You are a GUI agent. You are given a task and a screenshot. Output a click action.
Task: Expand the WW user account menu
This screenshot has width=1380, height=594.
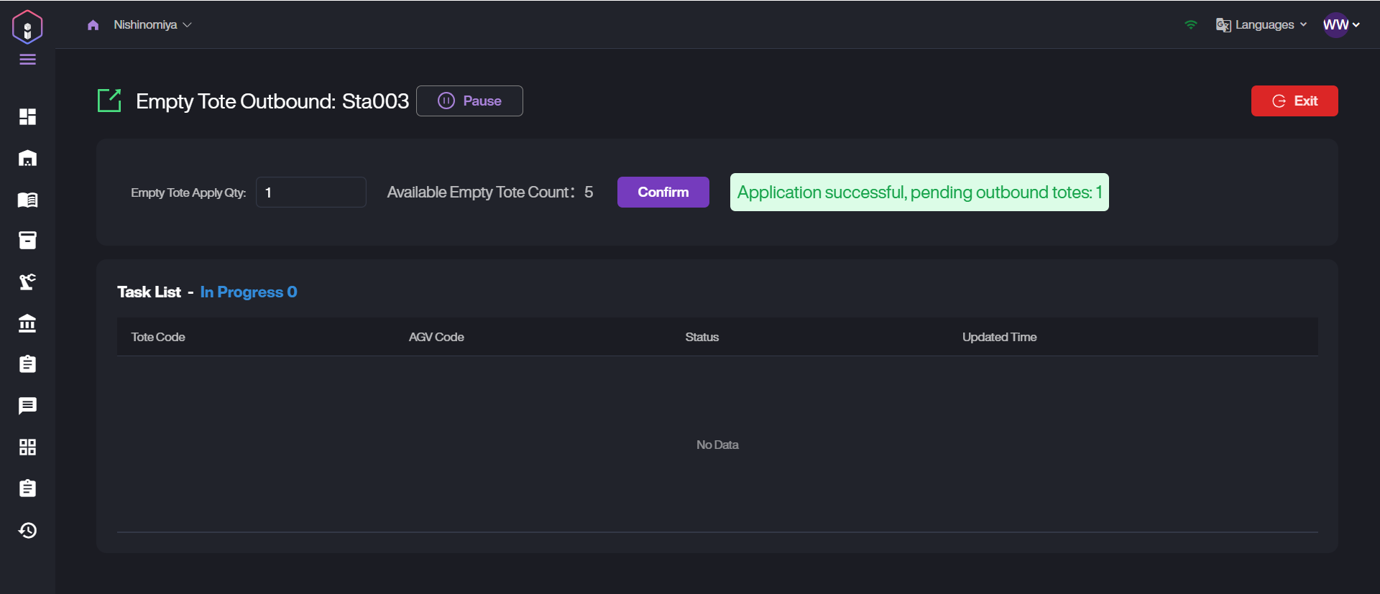coord(1341,25)
